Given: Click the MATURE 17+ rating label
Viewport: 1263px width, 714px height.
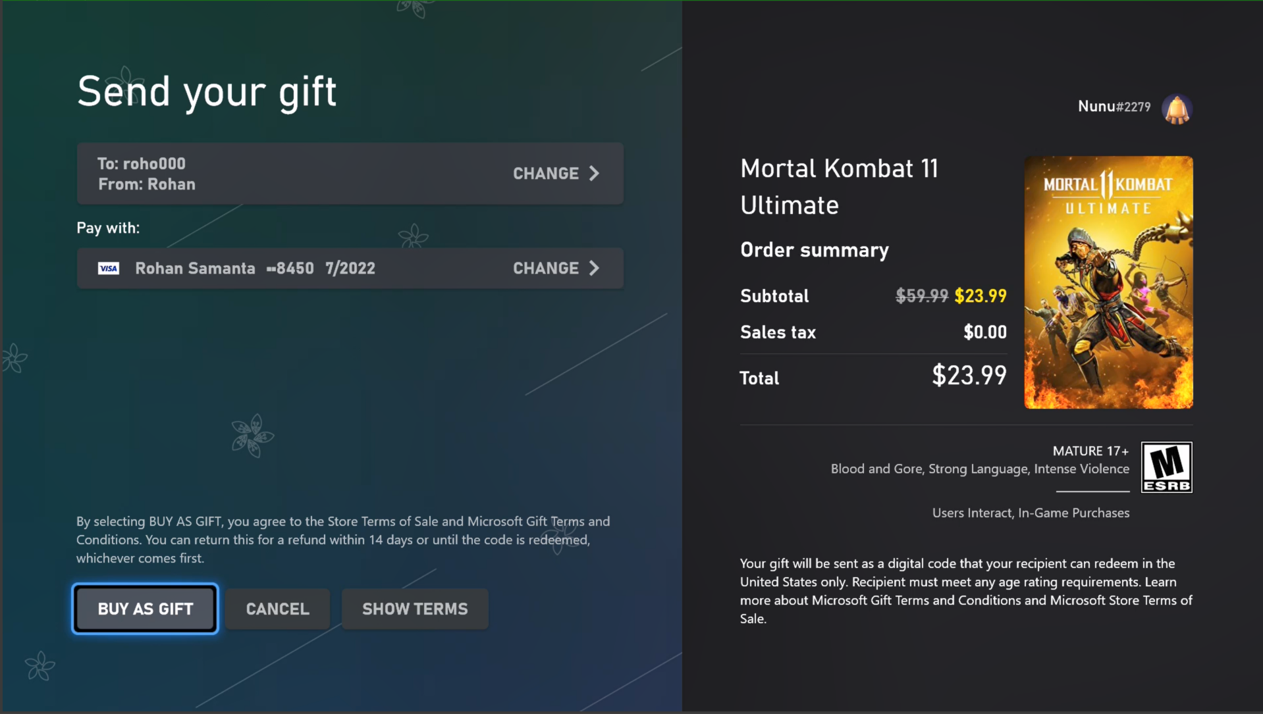Looking at the screenshot, I should coord(1090,451).
